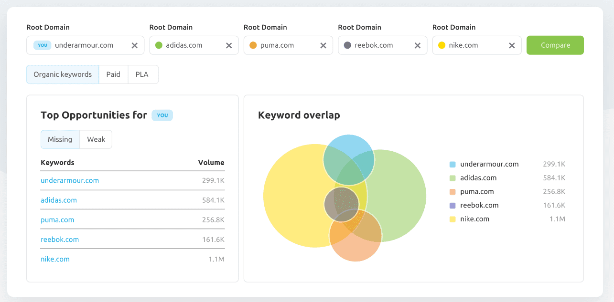Click the YOU badge next to Top Opportunities

point(162,115)
